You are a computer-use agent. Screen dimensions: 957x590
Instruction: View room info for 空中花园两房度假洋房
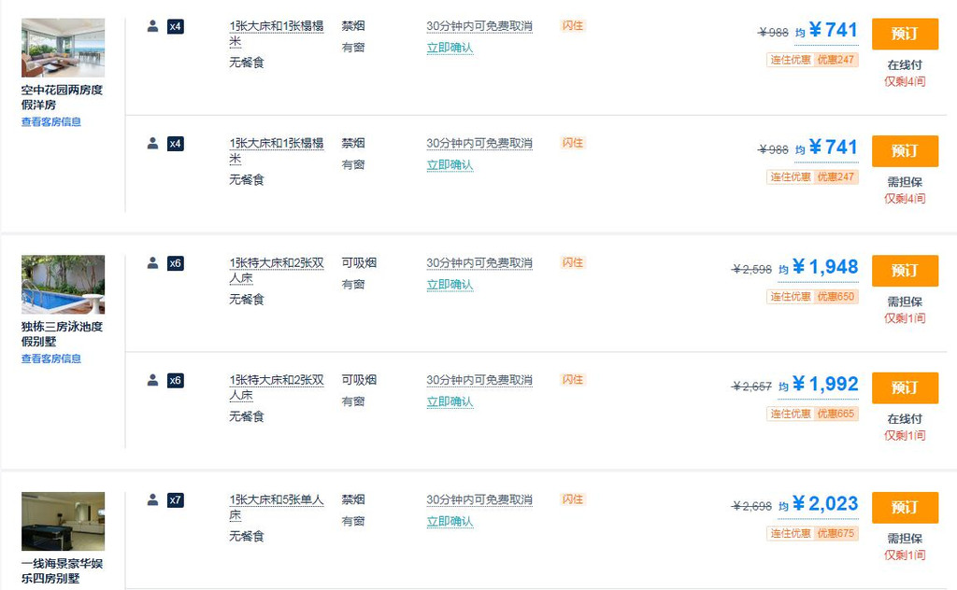tap(51, 121)
